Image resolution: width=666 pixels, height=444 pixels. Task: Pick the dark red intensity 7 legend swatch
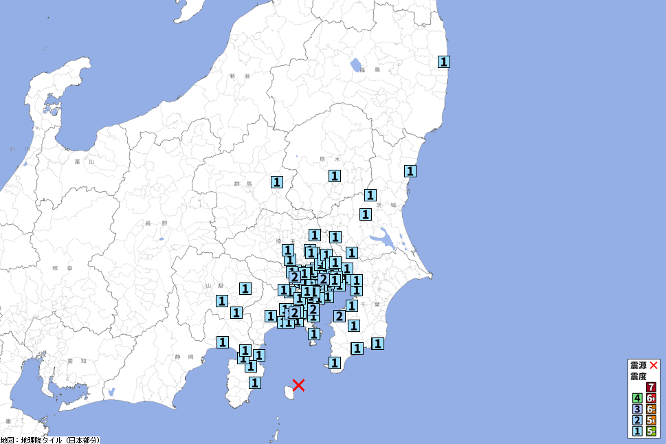651,387
